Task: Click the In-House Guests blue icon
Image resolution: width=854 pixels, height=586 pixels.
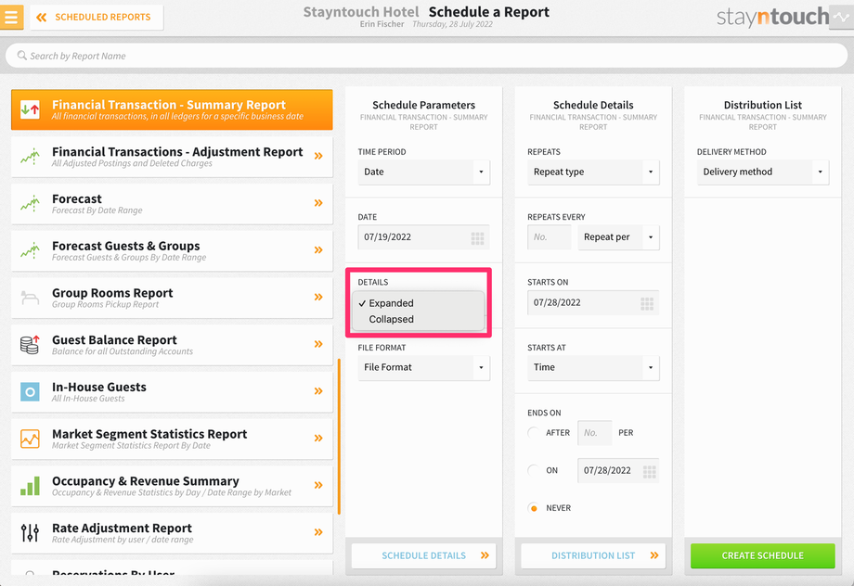Action: click(x=30, y=392)
